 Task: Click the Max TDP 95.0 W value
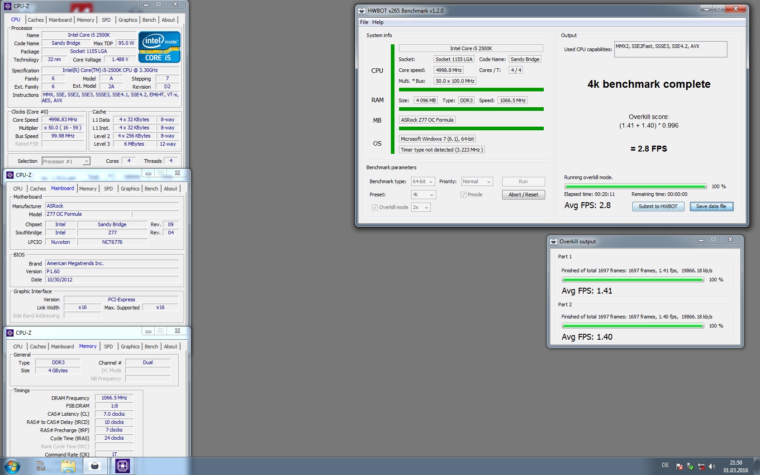click(126, 43)
